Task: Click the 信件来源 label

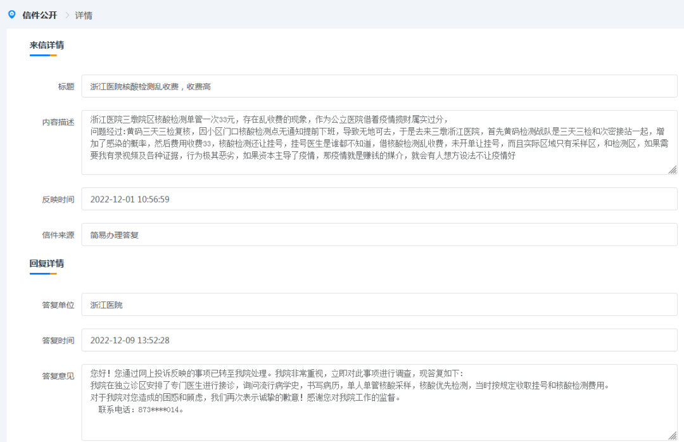Action: tap(58, 235)
